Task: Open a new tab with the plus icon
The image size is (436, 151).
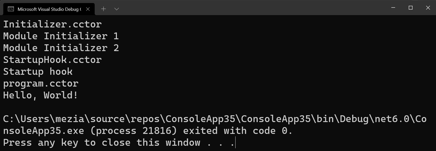Action: 103,9
